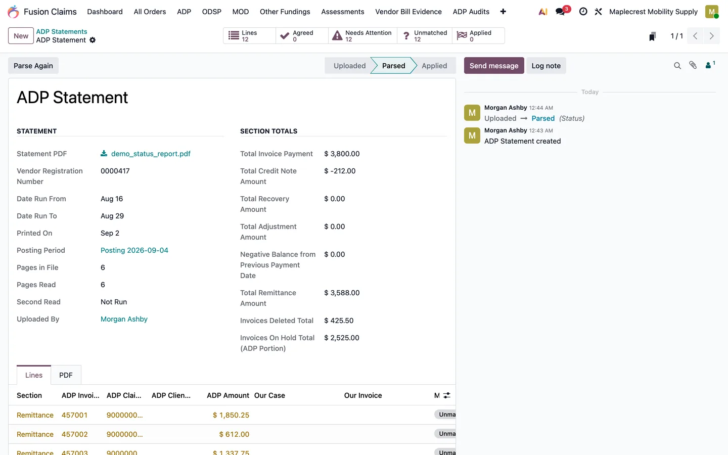Show followers icon in chatter
This screenshot has height=455, width=728.
(x=710, y=65)
